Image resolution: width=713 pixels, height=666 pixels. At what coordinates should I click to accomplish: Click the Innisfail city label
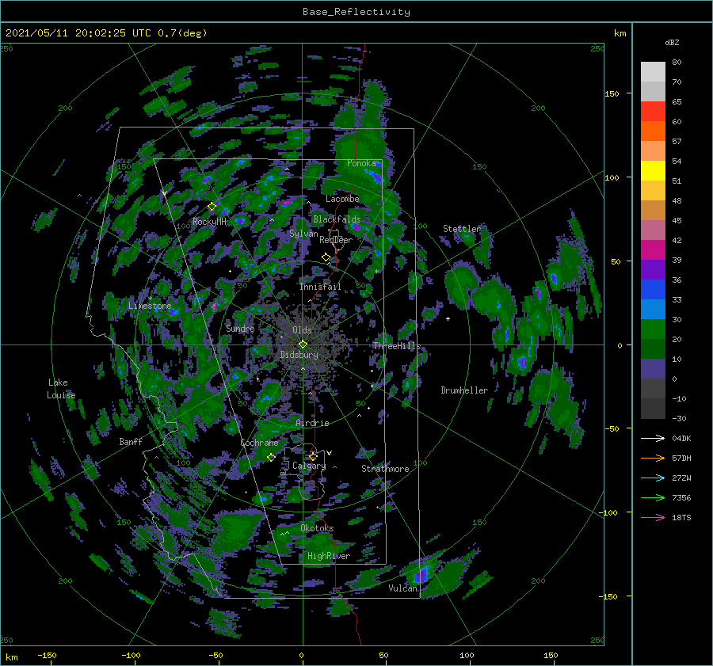tap(320, 287)
